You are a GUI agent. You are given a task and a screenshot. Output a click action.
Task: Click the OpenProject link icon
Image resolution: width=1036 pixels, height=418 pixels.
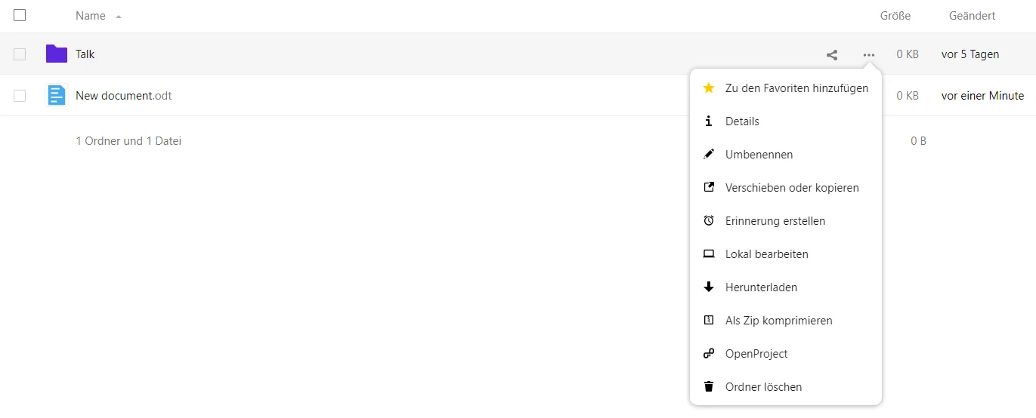click(708, 354)
